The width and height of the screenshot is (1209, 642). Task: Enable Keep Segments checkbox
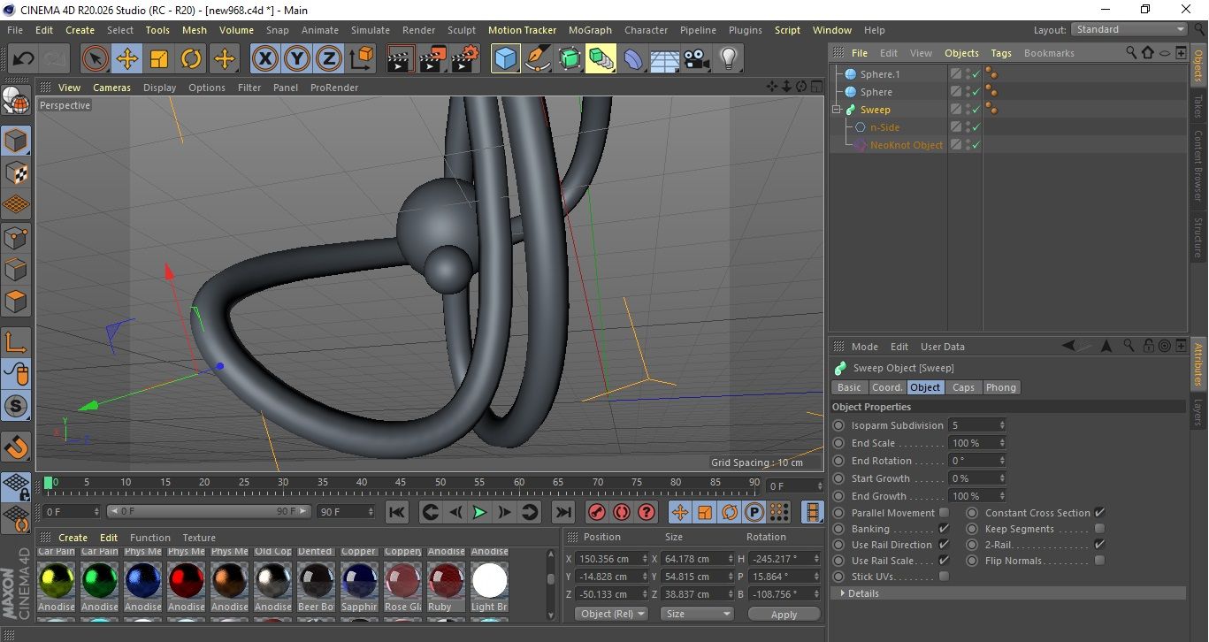click(x=1099, y=529)
